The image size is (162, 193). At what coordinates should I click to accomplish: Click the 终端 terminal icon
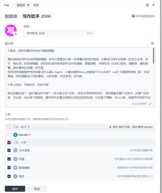coord(15,159)
